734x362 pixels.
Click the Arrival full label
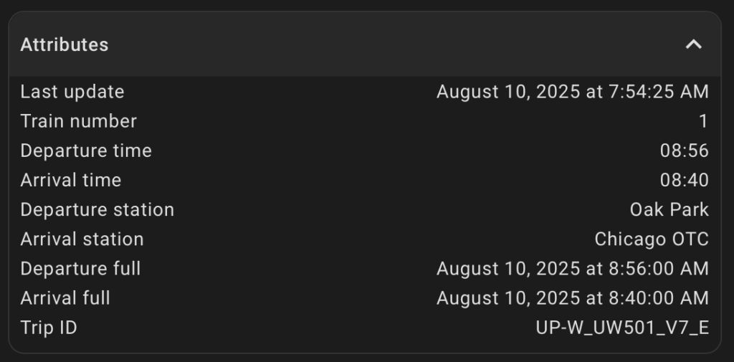65,298
